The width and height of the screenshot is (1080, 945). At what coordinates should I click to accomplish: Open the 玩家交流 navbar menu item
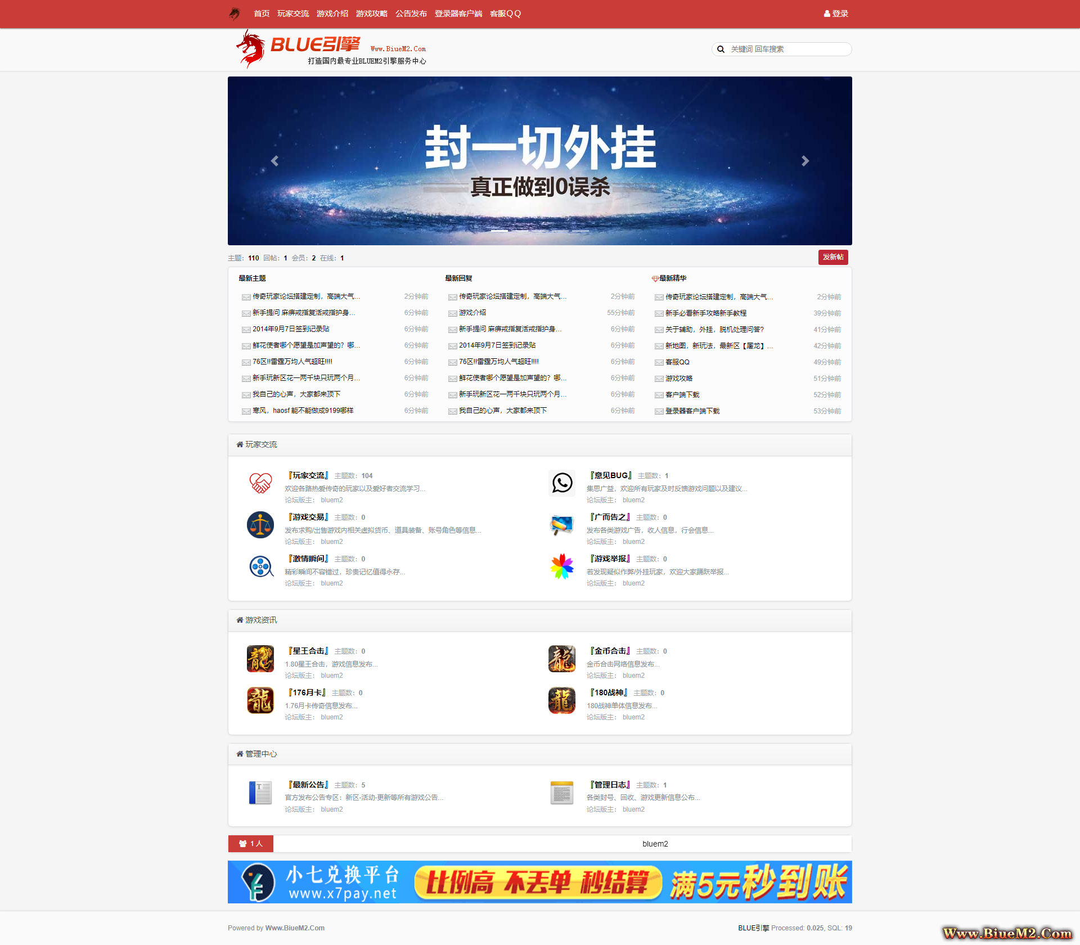(x=293, y=13)
